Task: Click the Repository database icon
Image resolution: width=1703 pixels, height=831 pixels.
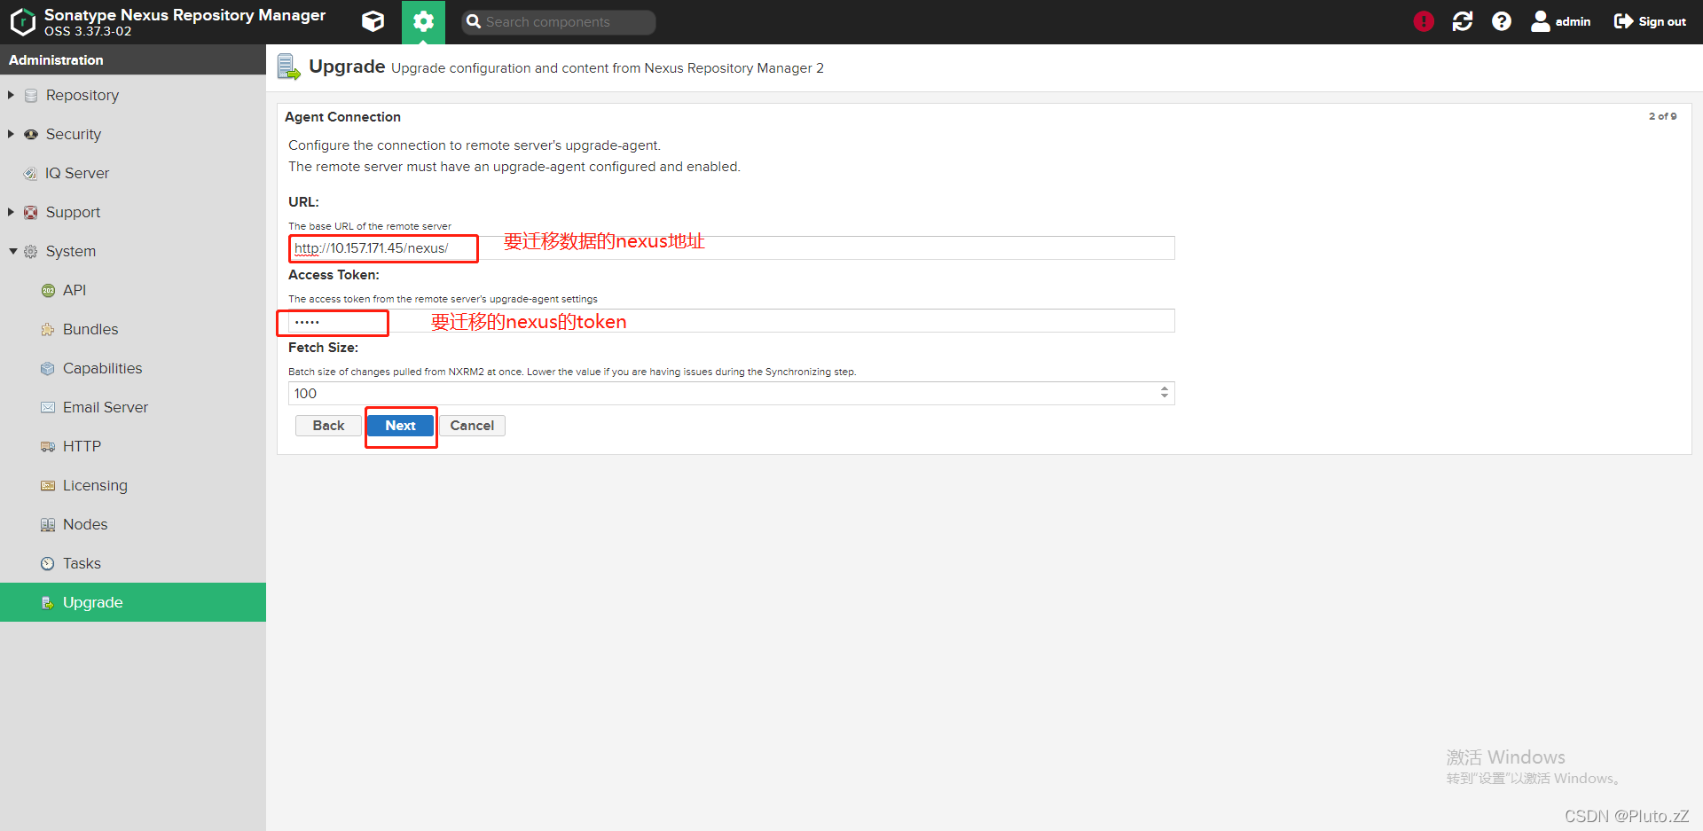Action: tap(31, 95)
